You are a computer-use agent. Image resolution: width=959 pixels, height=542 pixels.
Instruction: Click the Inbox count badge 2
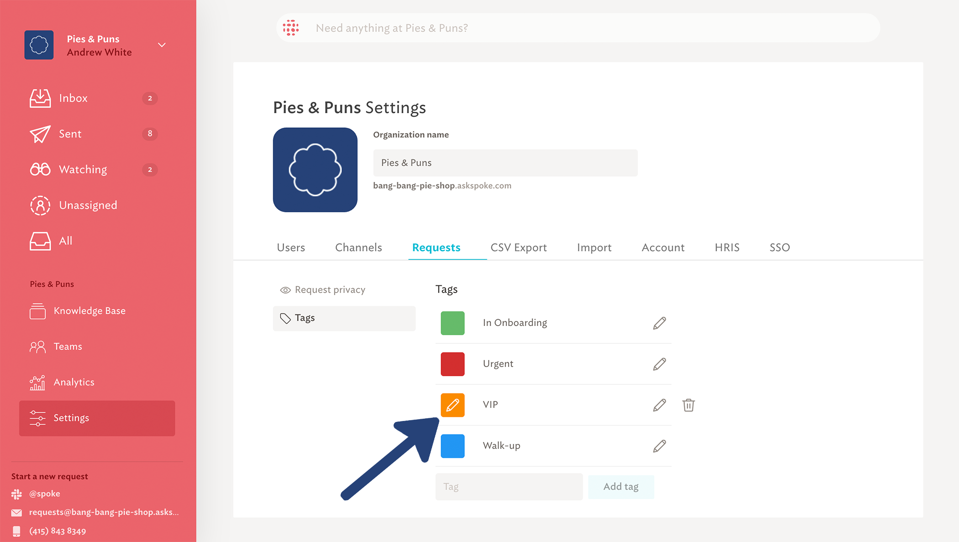[150, 98]
